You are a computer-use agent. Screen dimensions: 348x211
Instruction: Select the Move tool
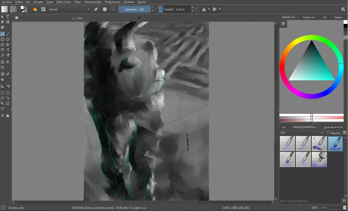point(8,62)
